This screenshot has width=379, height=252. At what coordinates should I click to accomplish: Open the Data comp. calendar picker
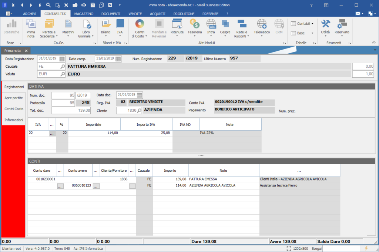pyautogui.click(x=118, y=59)
